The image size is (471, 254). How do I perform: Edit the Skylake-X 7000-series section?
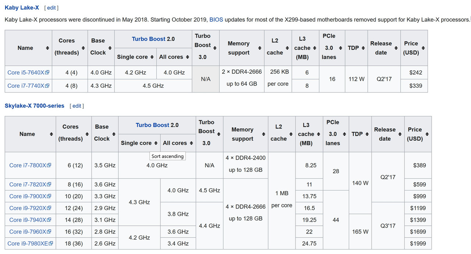click(x=77, y=106)
